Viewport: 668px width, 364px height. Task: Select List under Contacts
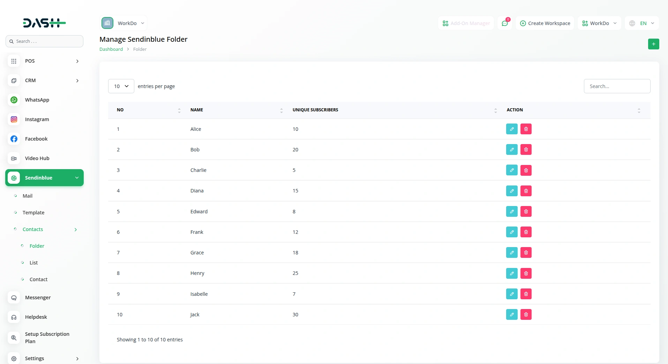[x=33, y=263]
